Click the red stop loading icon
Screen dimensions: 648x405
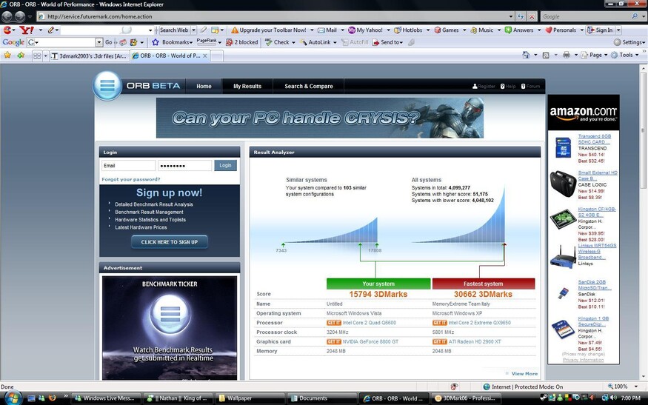532,16
